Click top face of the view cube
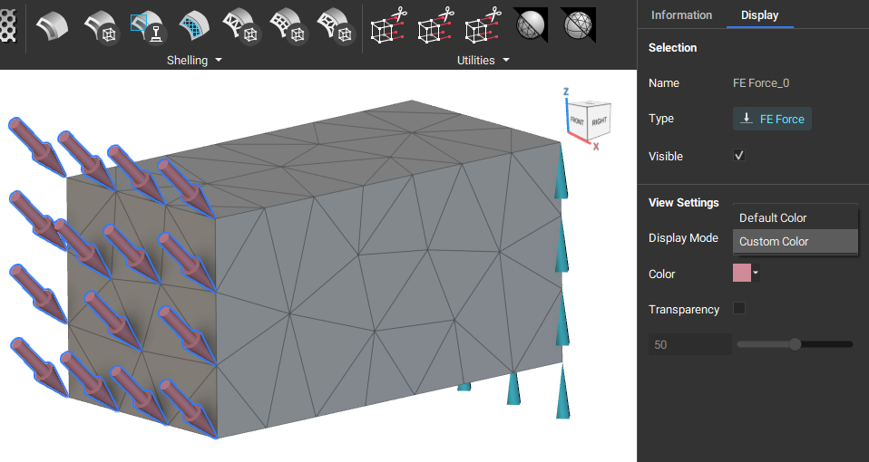 click(591, 105)
